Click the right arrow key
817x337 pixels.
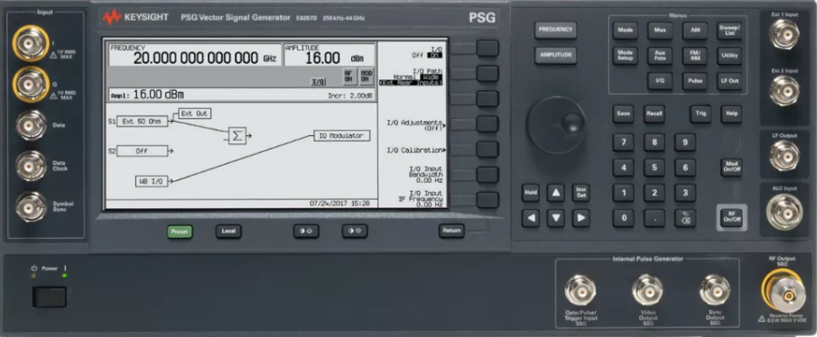[x=580, y=218]
